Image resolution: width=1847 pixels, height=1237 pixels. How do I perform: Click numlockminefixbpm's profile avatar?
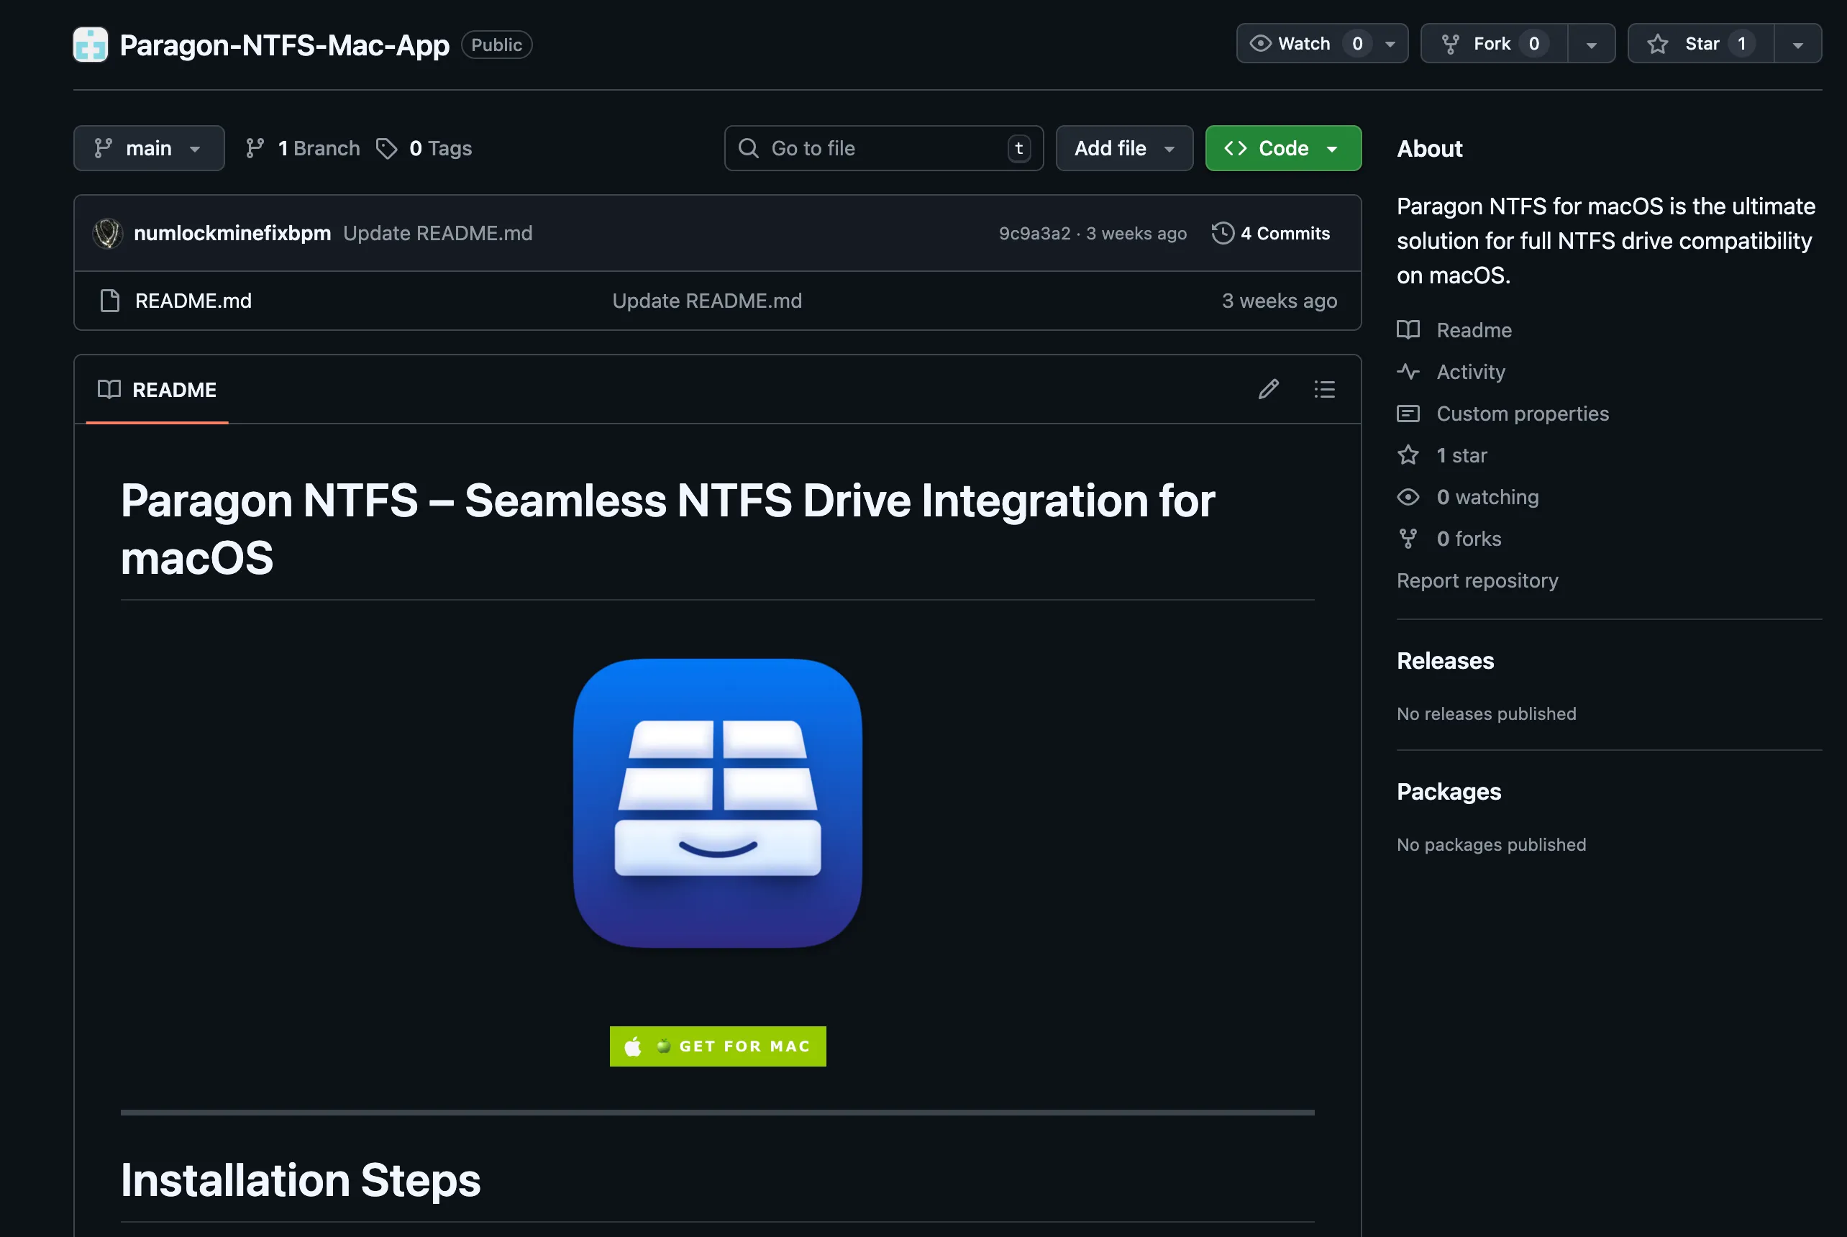[107, 234]
